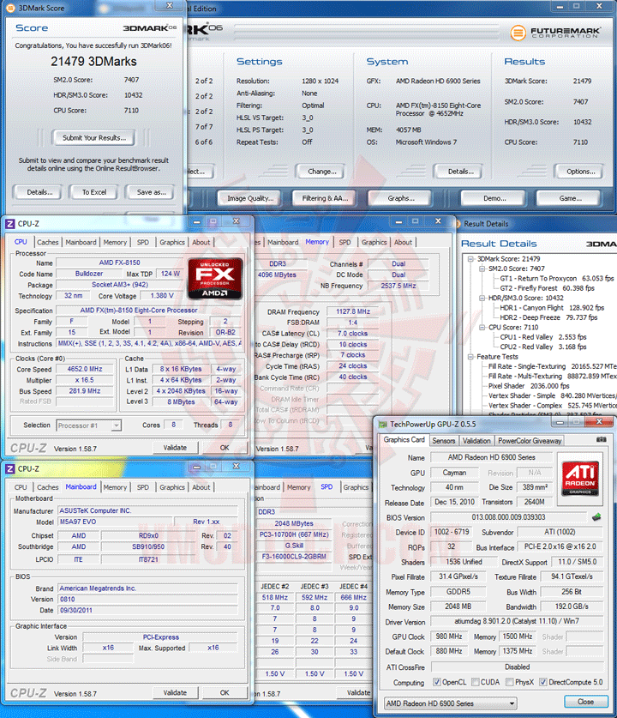Click the To Excel button
This screenshot has height=718, width=617.
tap(94, 192)
